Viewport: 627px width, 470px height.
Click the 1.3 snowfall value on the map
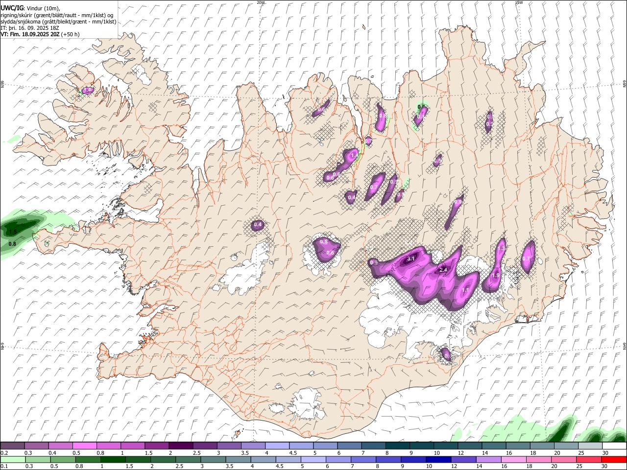click(x=501, y=249)
